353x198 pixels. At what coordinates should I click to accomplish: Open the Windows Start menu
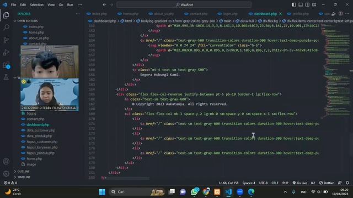click(x=102, y=192)
